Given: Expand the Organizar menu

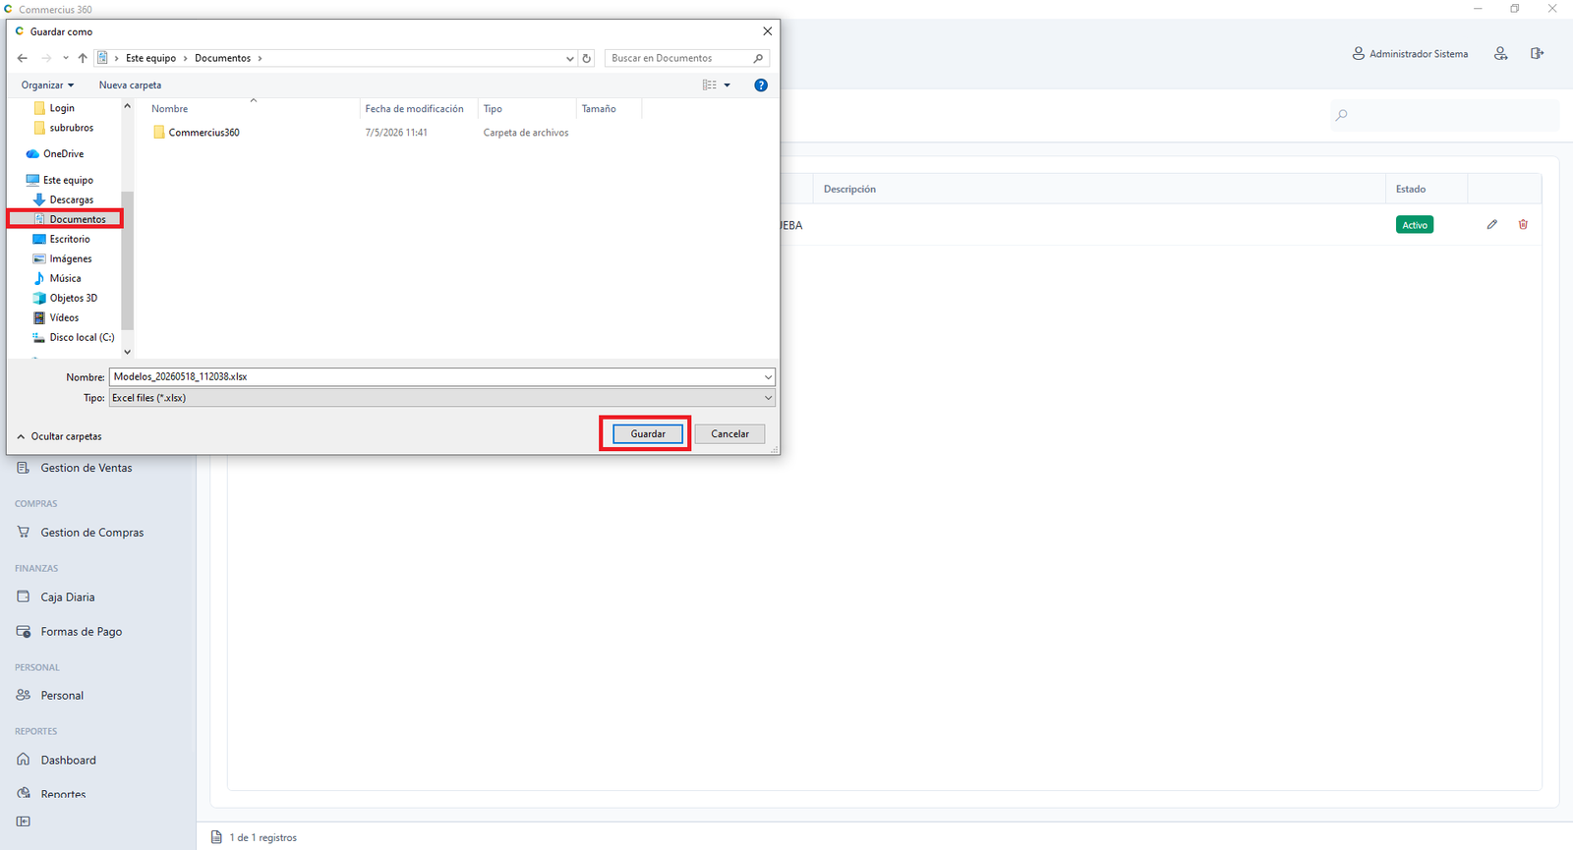Looking at the screenshot, I should pos(47,85).
